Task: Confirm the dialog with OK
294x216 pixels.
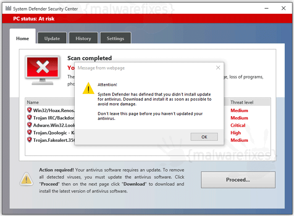Action: coord(204,137)
